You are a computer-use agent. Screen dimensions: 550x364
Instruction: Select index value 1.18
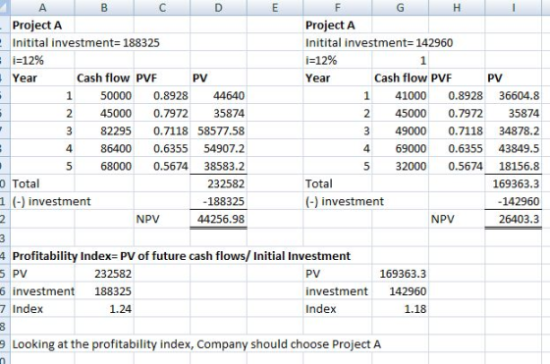pyautogui.click(x=415, y=309)
